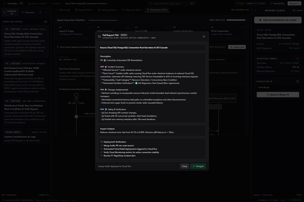The width and height of the screenshot is (304, 202).
Task: Open the Surgical Patch tab
Action: pyautogui.click(x=84, y=10)
